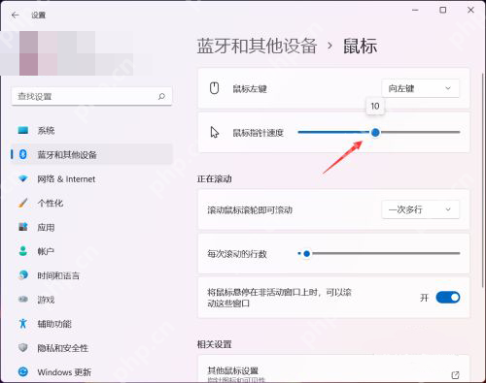Image resolution: width=486 pixels, height=383 pixels.
Task: Open 其他鼠标设置 related settings
Action: [x=333, y=368]
